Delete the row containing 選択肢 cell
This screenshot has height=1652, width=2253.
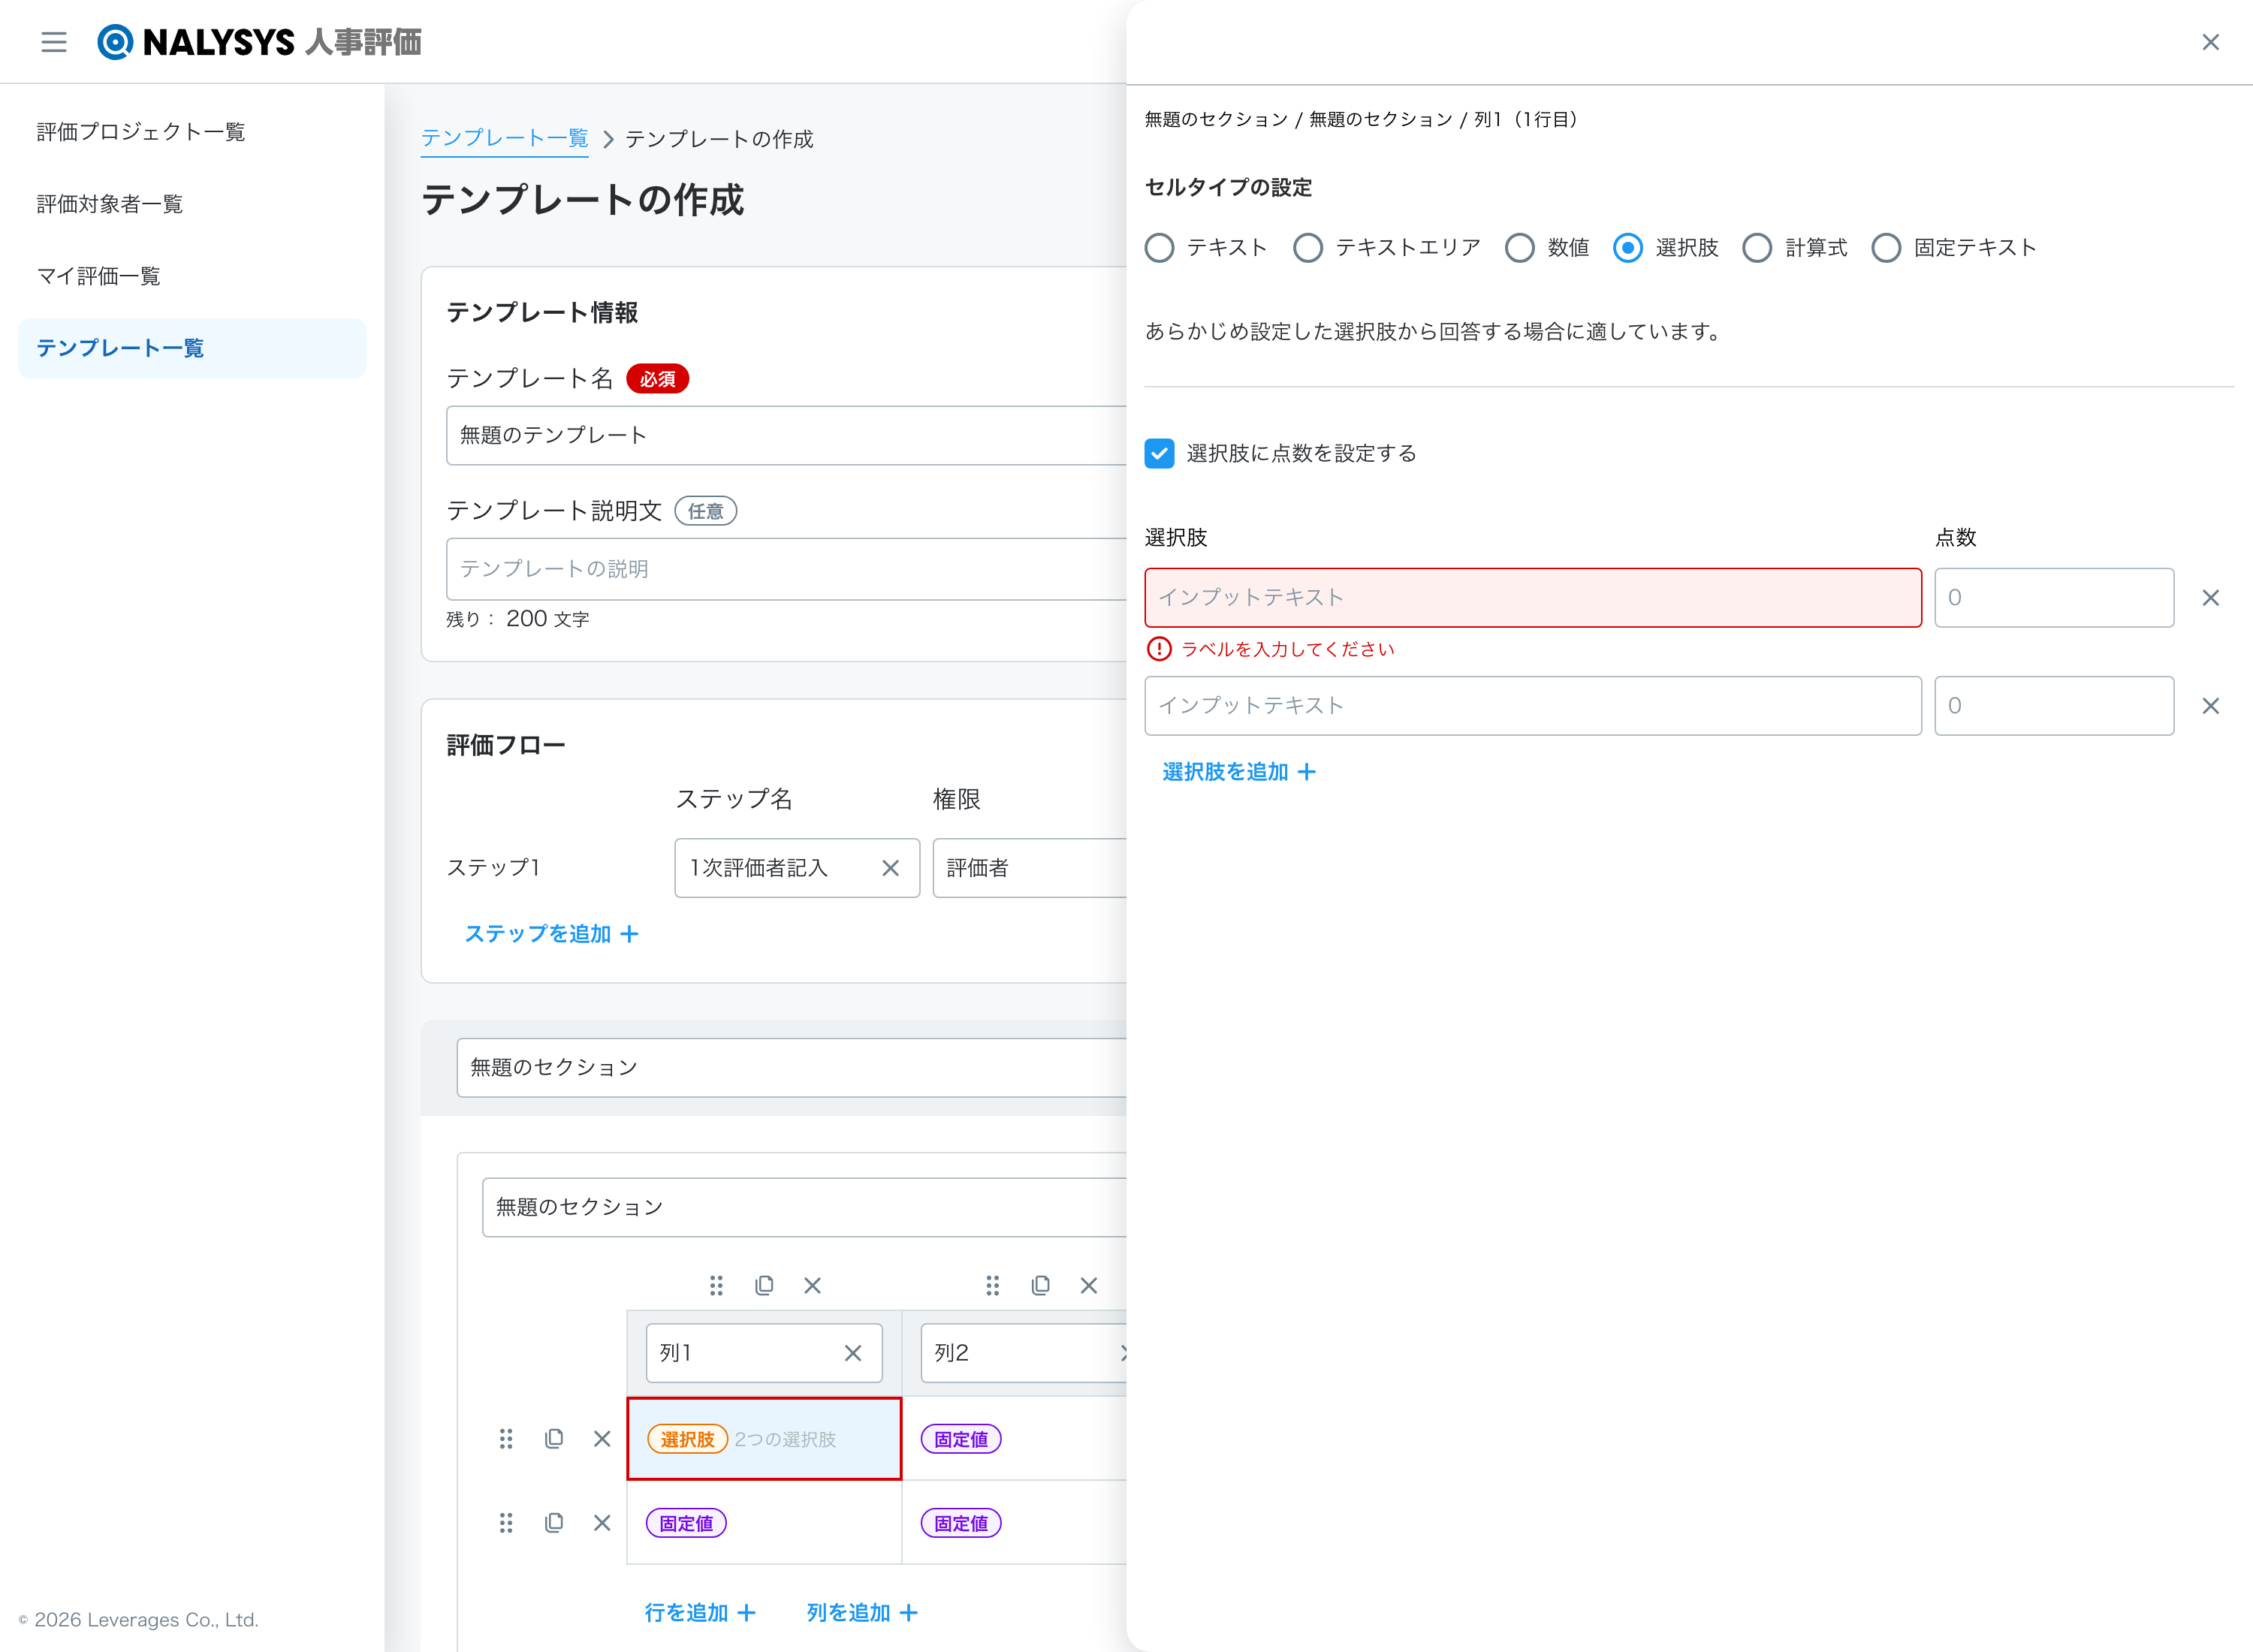click(602, 1438)
